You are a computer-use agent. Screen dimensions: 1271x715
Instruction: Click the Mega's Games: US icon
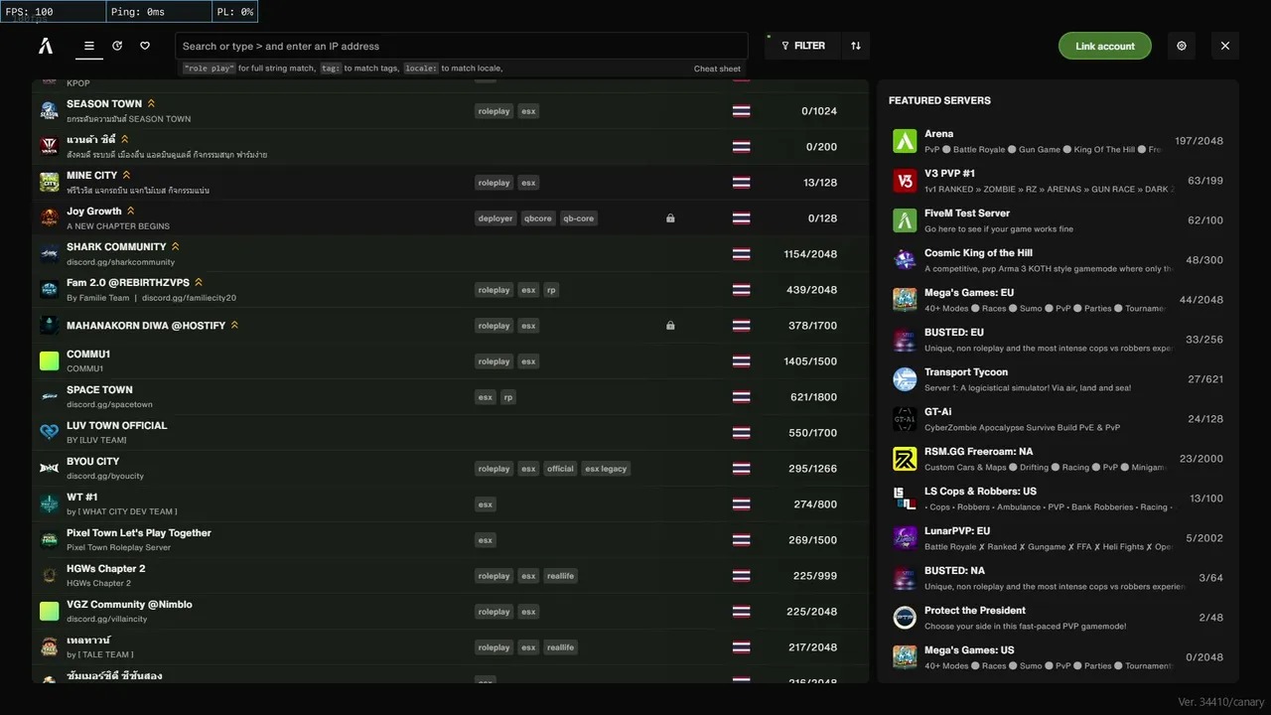(905, 657)
